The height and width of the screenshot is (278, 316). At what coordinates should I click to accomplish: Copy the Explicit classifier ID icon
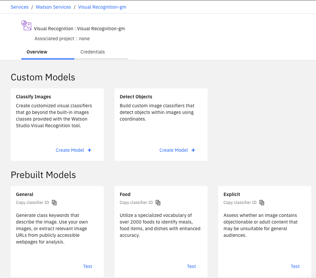coord(262,203)
